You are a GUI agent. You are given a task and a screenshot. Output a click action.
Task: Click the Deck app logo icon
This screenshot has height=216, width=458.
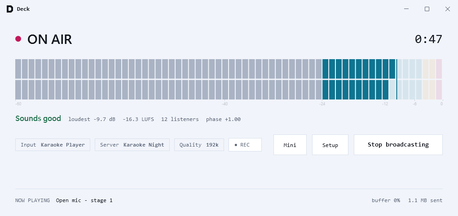[9, 9]
